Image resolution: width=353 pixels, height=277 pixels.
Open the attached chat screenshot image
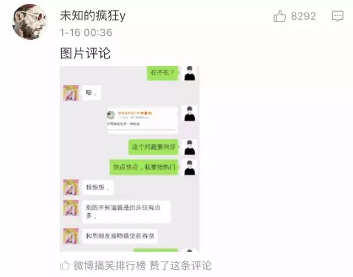[x=130, y=159]
